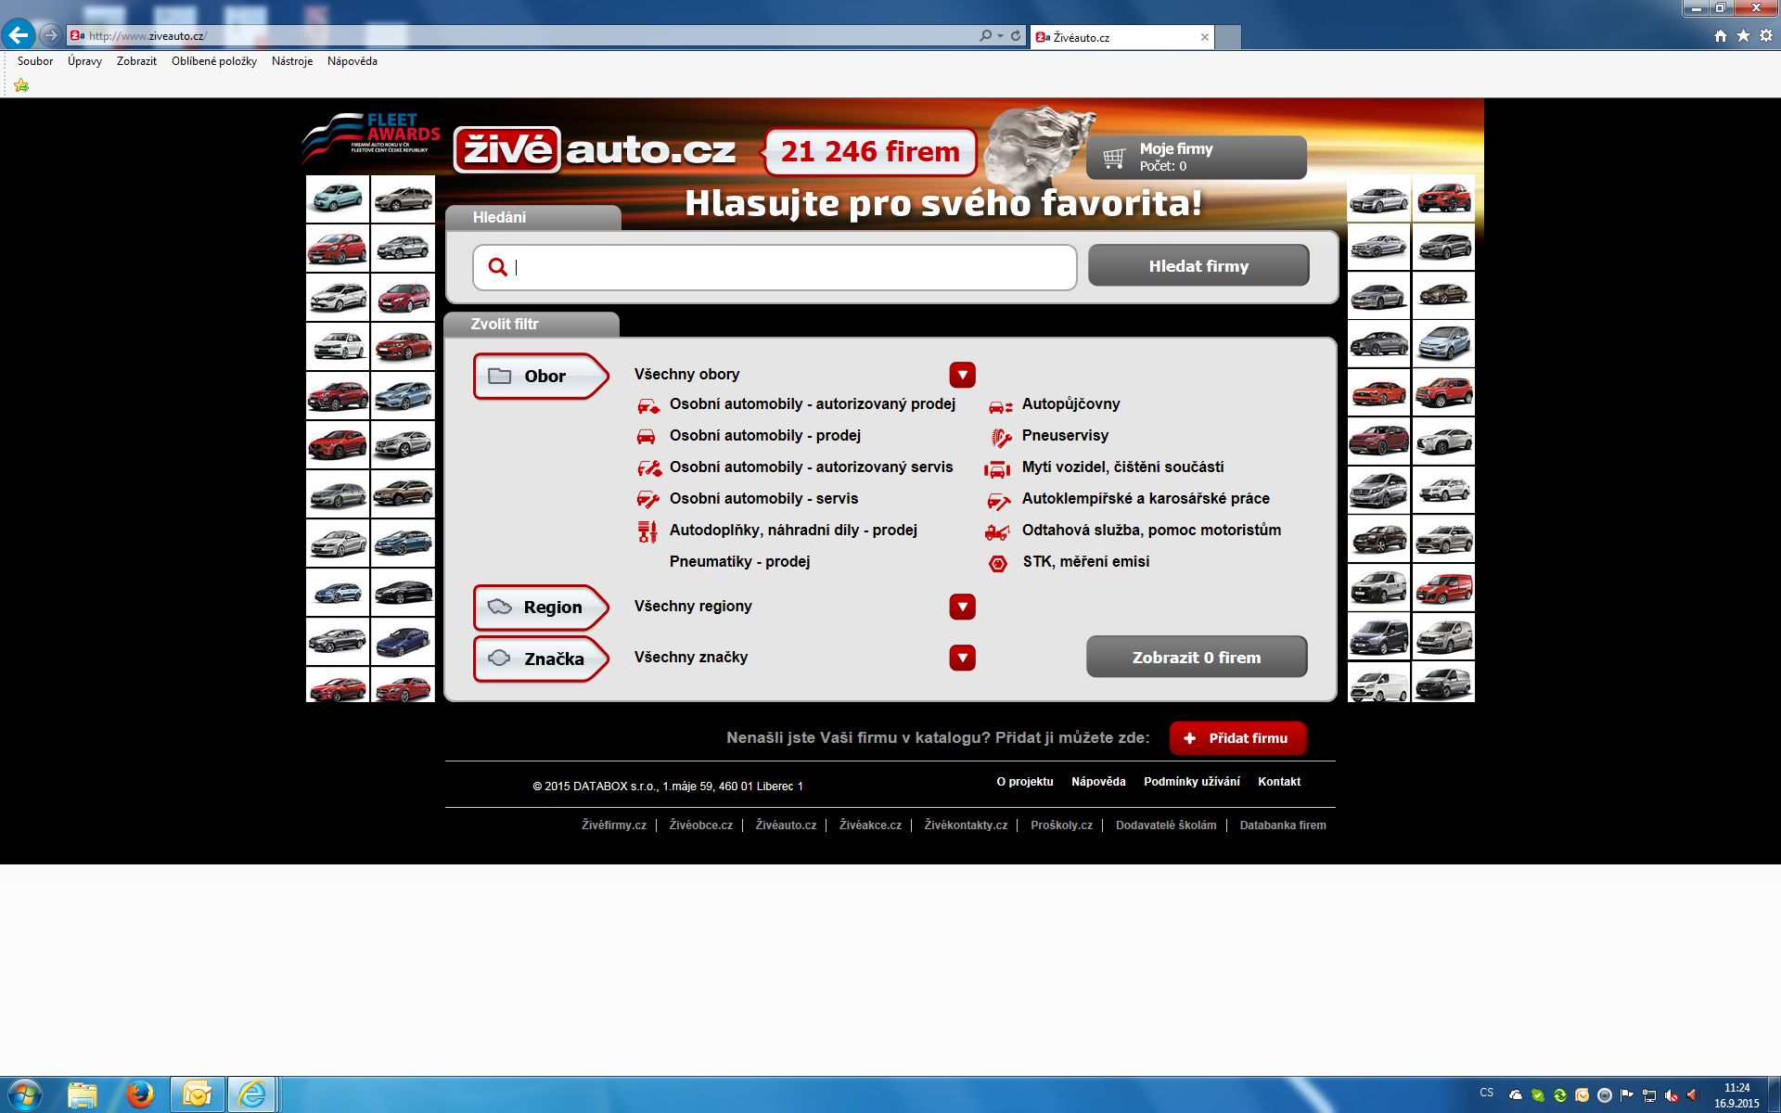Click the STK emissions icon
Image resolution: width=1781 pixels, height=1113 pixels.
click(x=998, y=563)
